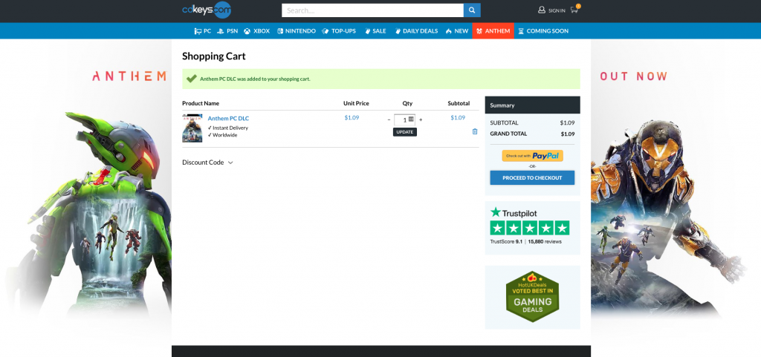Open the cdkeys.com logo homepage

(x=207, y=10)
